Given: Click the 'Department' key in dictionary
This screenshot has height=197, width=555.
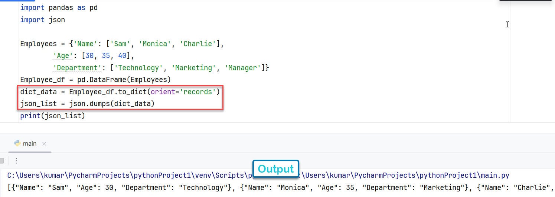Looking at the screenshot, I should point(77,68).
